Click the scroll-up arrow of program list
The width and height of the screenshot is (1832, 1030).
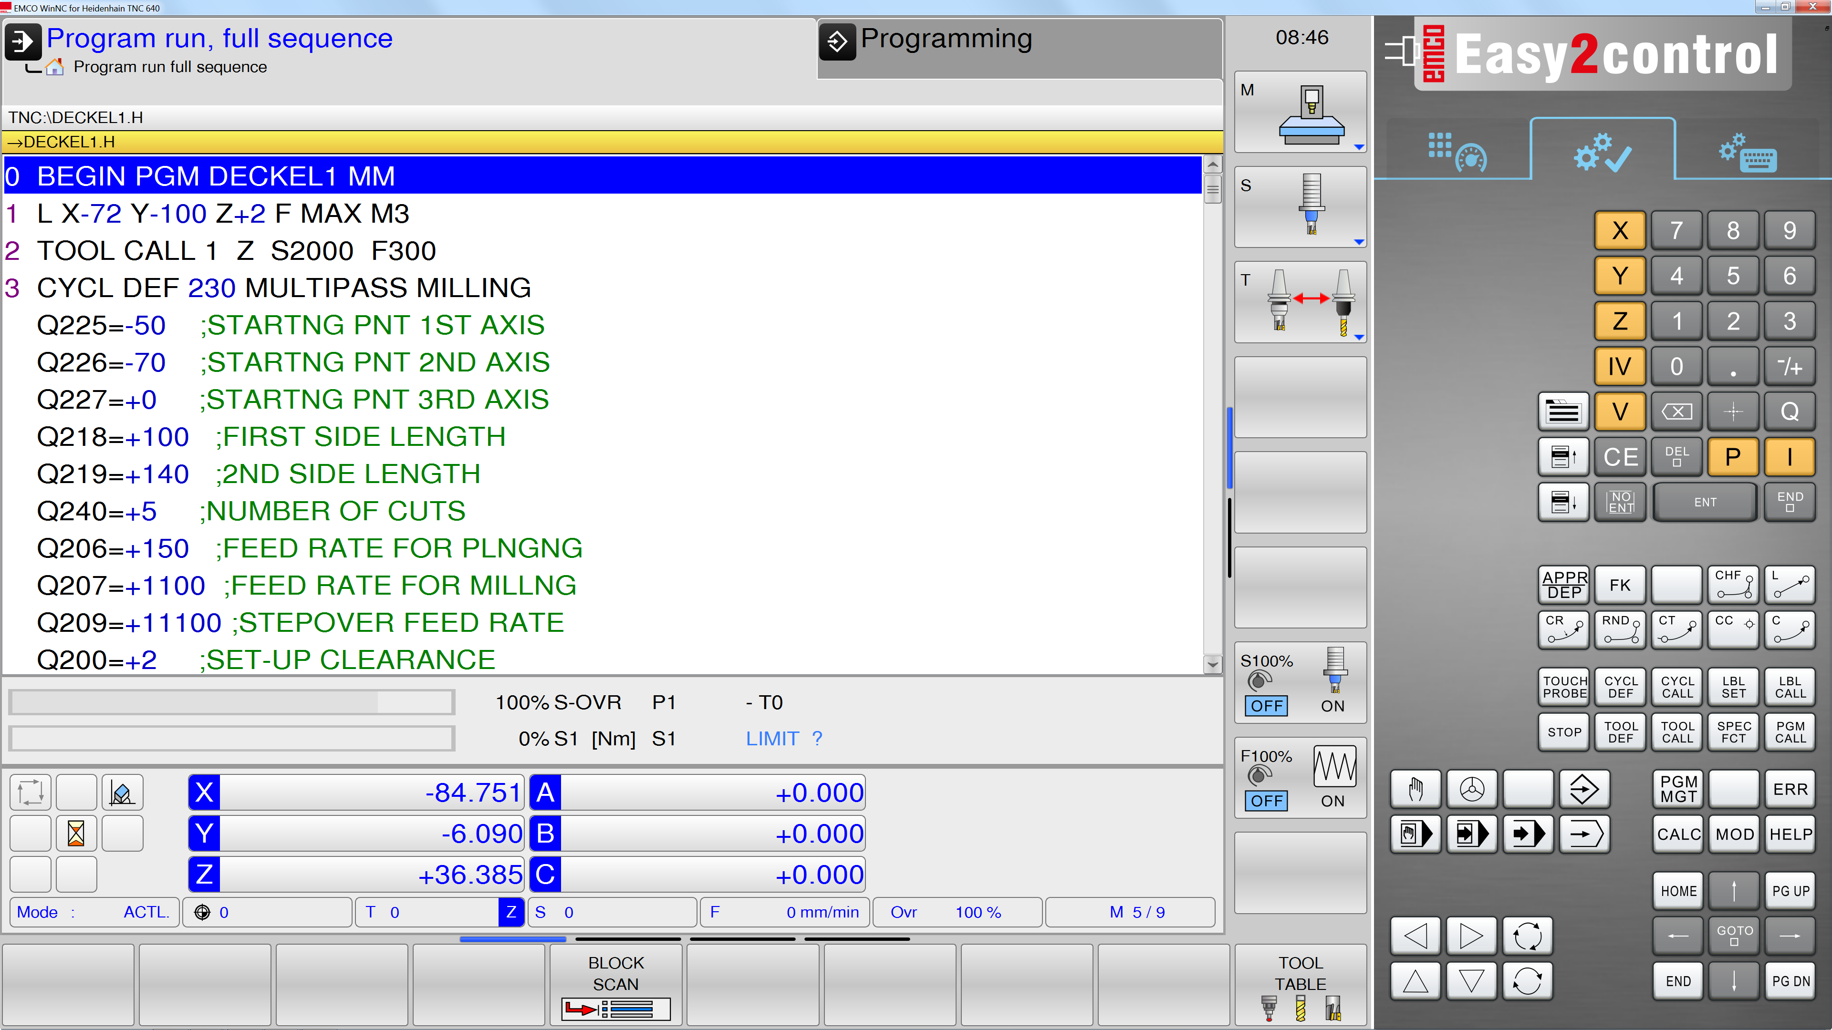click(x=1213, y=165)
